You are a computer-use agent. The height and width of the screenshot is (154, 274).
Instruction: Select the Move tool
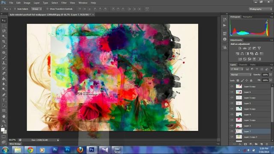[x=4, y=21]
